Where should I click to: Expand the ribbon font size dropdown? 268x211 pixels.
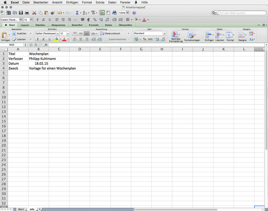point(68,33)
